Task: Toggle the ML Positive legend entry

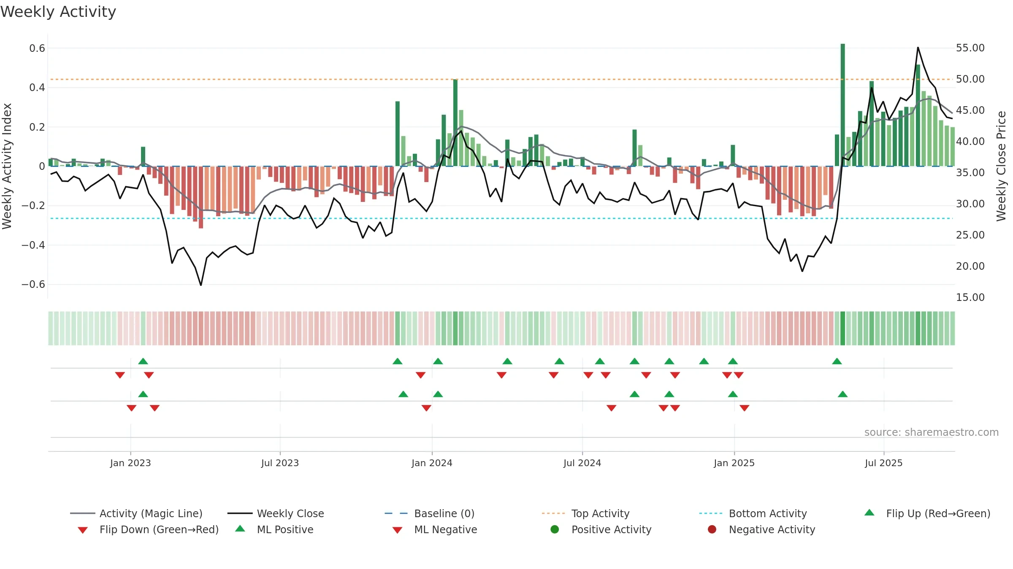Action: (x=274, y=529)
